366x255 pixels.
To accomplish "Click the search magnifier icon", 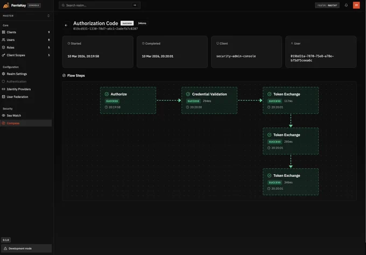I will [63, 5].
